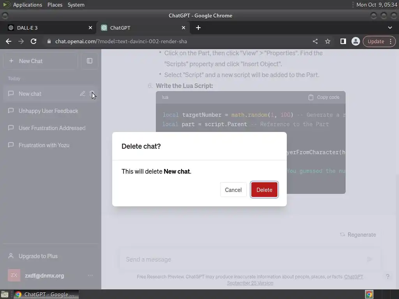The width and height of the screenshot is (399, 299).
Task: Close the DALL·E 3 tab
Action: [x=90, y=28]
